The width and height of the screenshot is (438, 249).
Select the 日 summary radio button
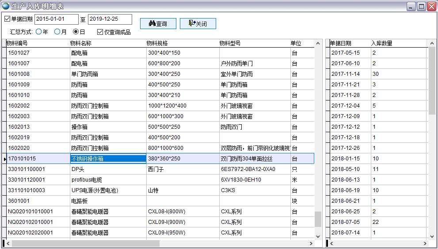pos(76,32)
